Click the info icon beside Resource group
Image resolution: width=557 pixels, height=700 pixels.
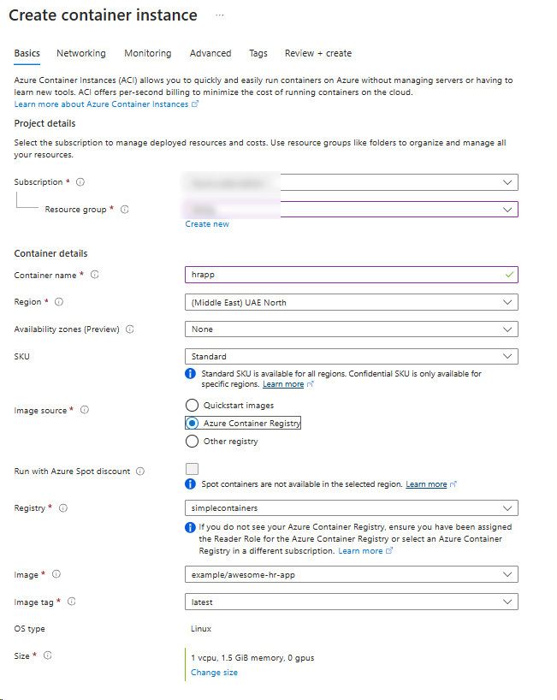[x=125, y=210]
